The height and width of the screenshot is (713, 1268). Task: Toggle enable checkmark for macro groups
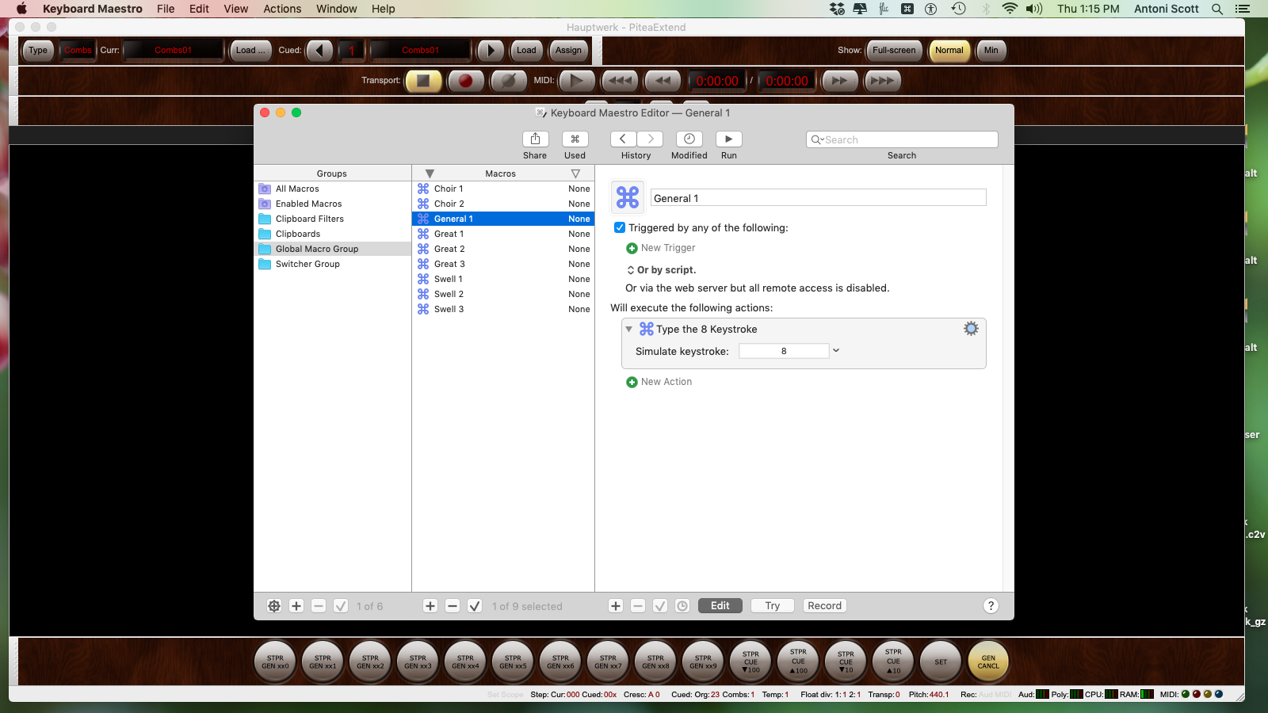click(x=341, y=606)
